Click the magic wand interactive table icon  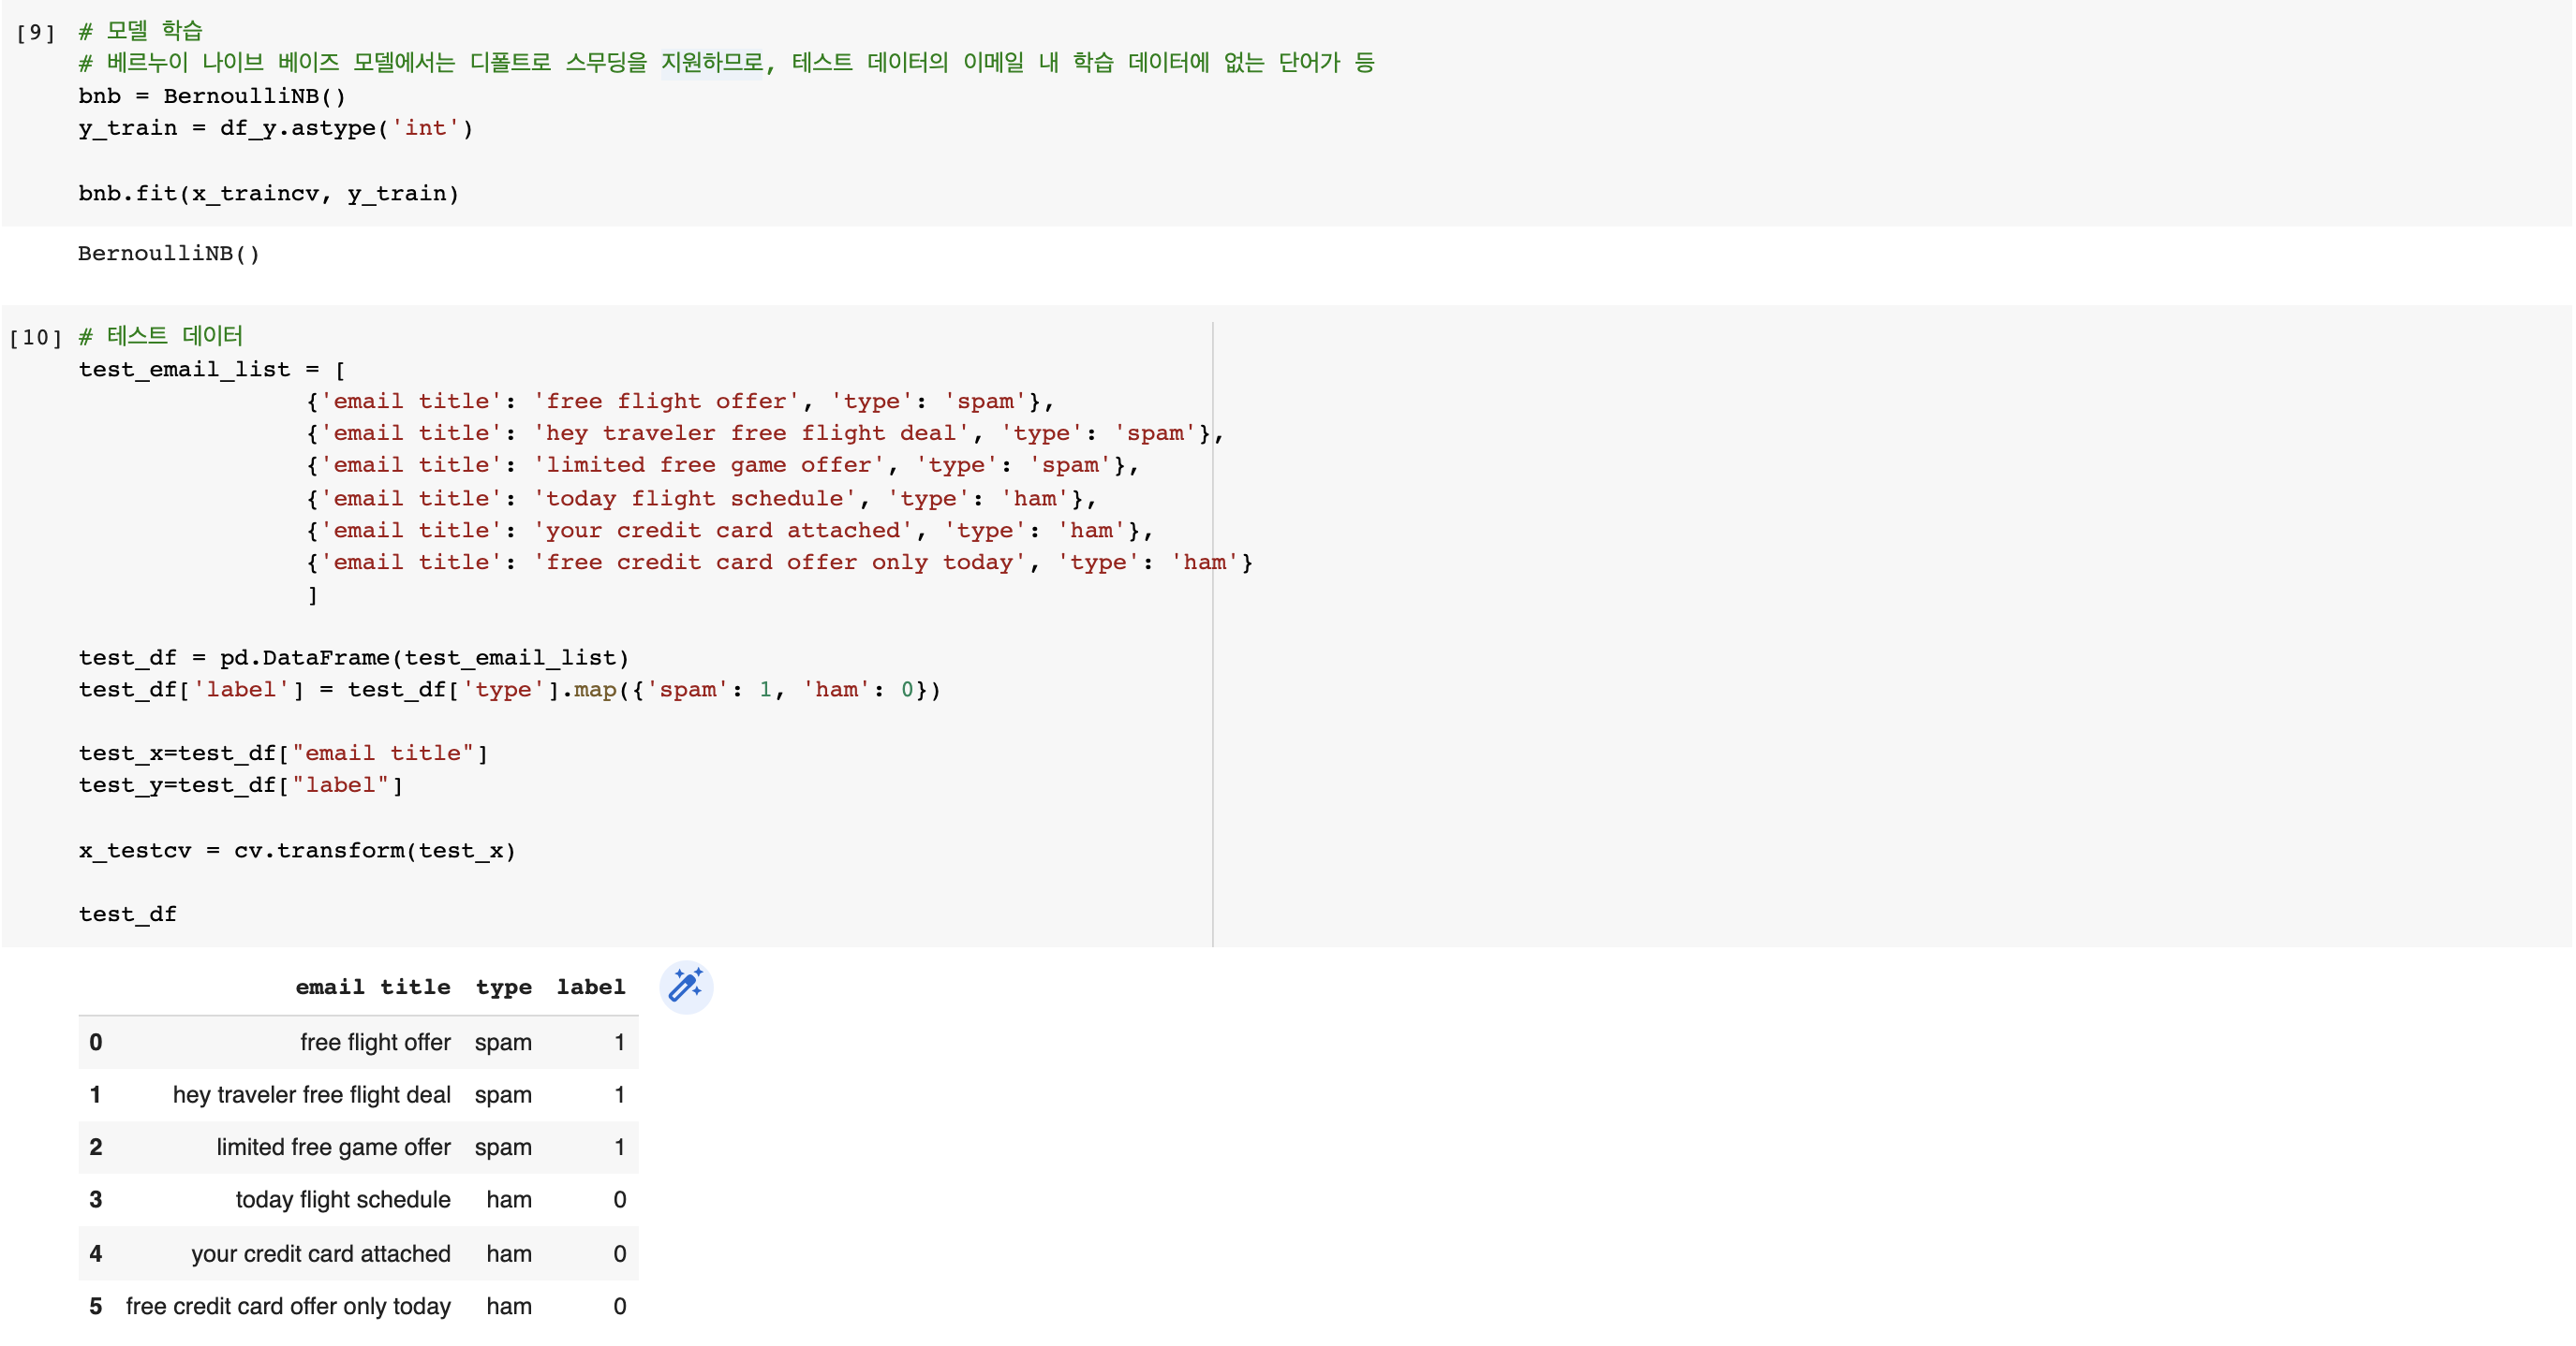[686, 986]
